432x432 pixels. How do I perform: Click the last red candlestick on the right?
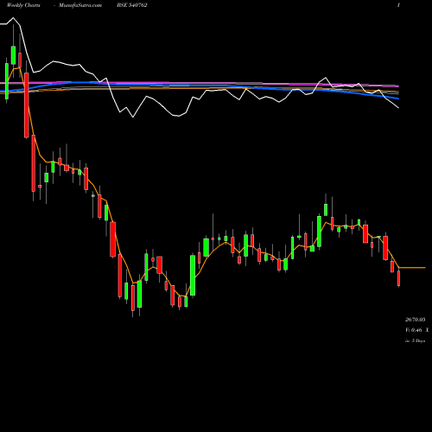point(399,278)
